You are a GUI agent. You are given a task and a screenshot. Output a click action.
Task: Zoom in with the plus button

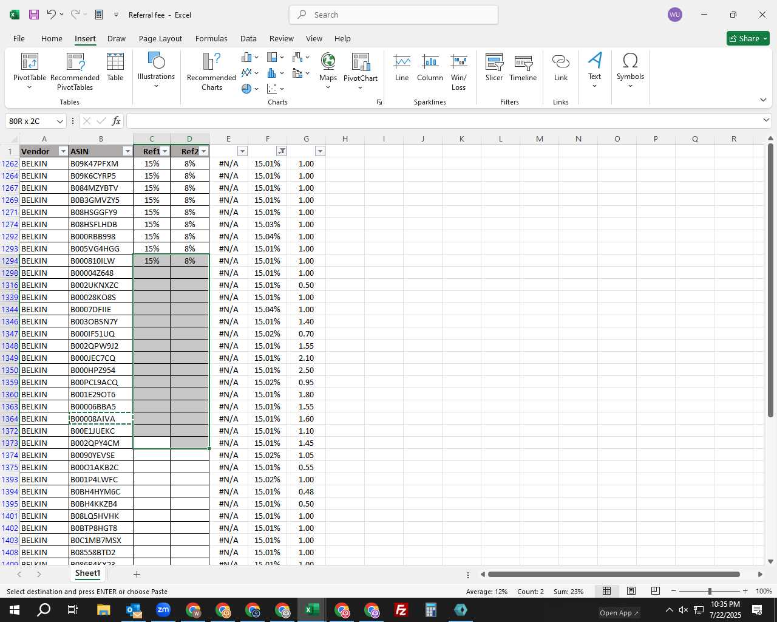tap(745, 591)
